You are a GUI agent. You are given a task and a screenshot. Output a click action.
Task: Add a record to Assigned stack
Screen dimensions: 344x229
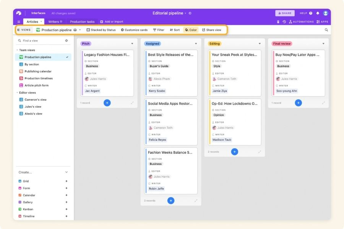(171, 200)
